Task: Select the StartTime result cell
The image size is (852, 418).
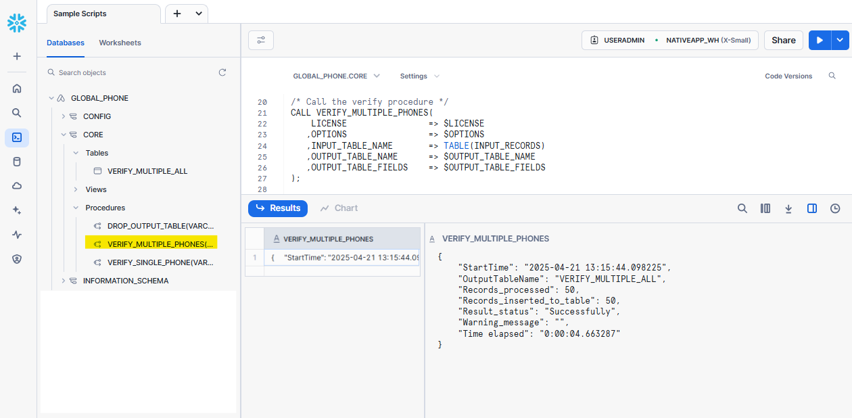Action: pyautogui.click(x=342, y=258)
